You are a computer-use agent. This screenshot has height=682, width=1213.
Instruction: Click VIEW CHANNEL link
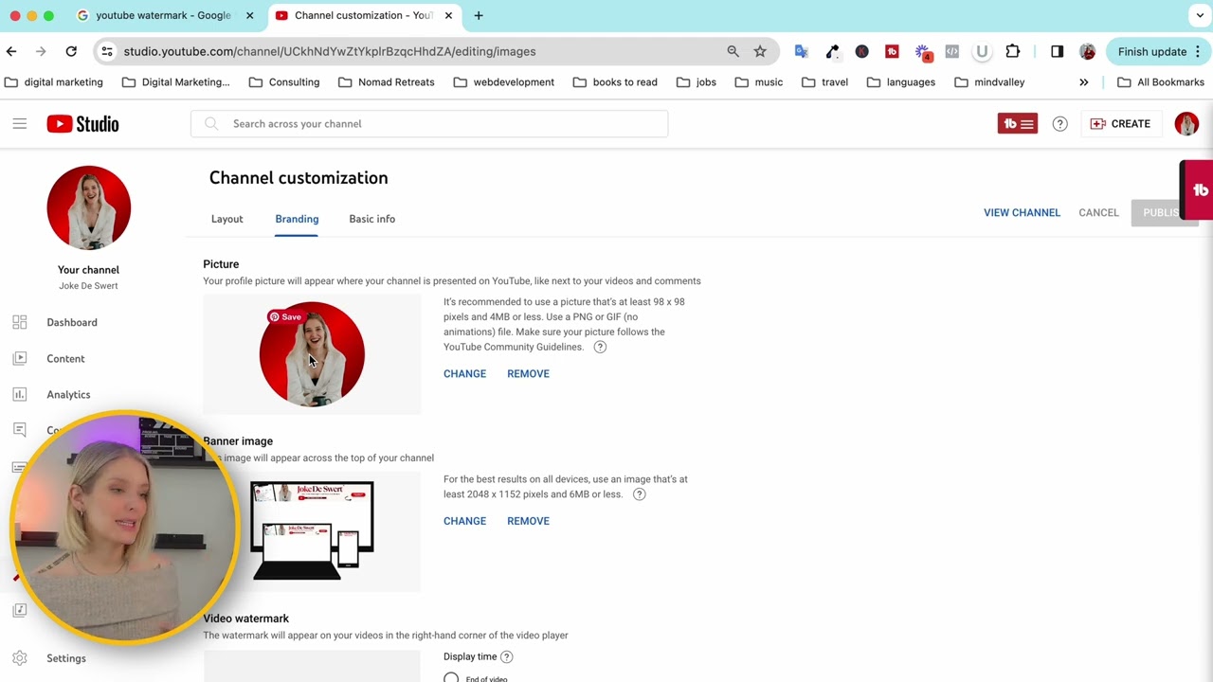(x=1022, y=212)
